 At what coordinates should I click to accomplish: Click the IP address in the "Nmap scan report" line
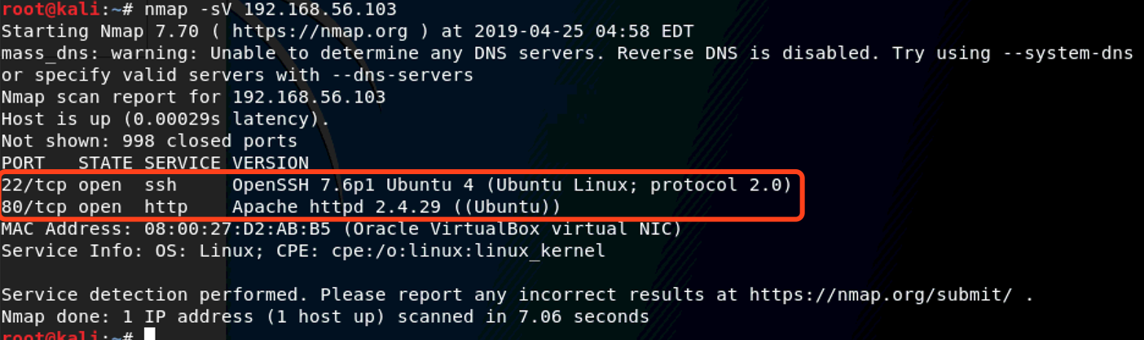(309, 97)
